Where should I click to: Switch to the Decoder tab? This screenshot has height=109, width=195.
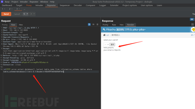[78, 5]
